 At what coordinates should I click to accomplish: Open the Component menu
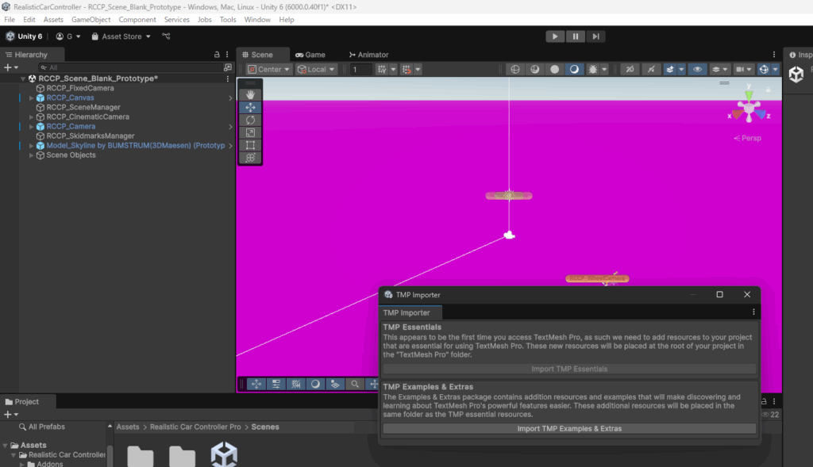137,20
